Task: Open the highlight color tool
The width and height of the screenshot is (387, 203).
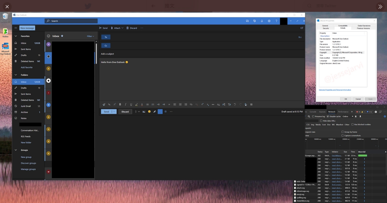Action: [x=136, y=104]
